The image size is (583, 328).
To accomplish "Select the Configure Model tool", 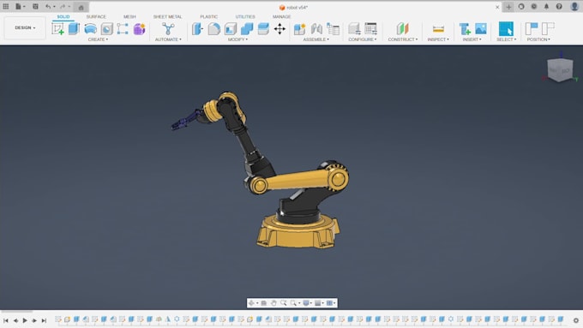I will click(x=354, y=29).
